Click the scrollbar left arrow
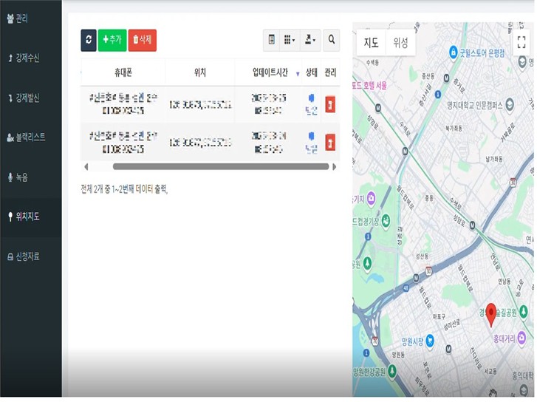The image size is (537, 402). click(x=86, y=166)
